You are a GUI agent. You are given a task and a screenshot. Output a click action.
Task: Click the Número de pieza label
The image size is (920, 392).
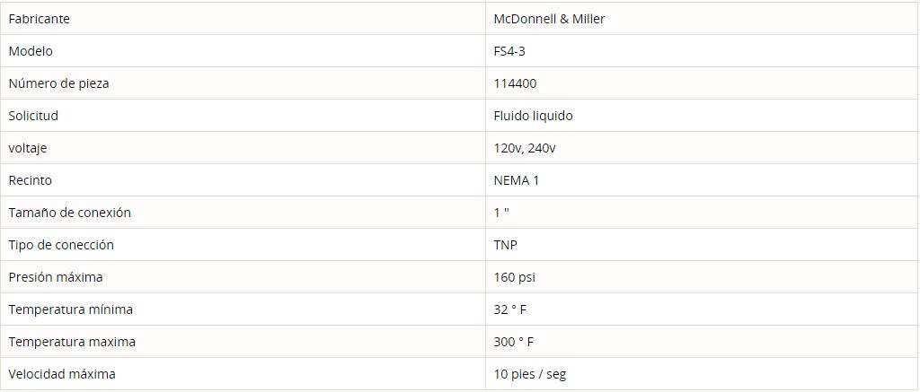click(x=58, y=83)
